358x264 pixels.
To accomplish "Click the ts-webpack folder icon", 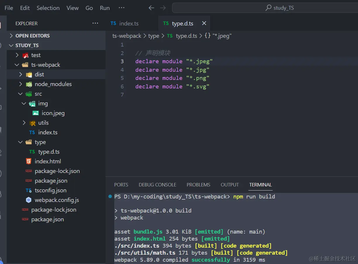I will pyautogui.click(x=25, y=65).
